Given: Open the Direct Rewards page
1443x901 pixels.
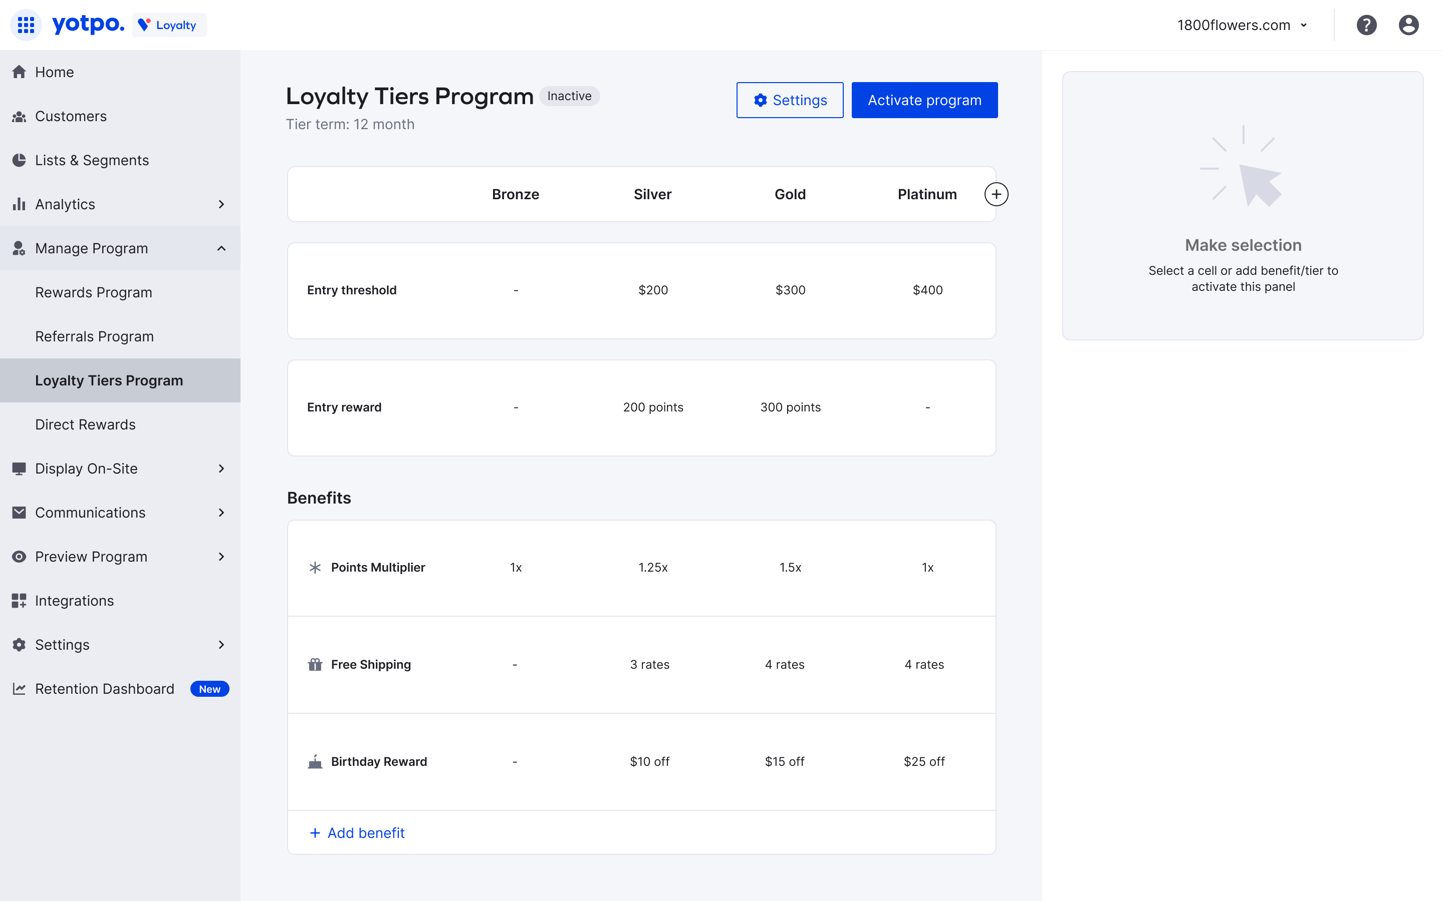Looking at the screenshot, I should [x=85, y=424].
